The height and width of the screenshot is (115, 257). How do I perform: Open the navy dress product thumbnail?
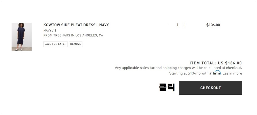(22, 37)
